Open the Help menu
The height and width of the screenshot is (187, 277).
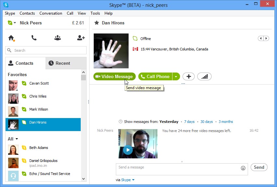(x=108, y=13)
